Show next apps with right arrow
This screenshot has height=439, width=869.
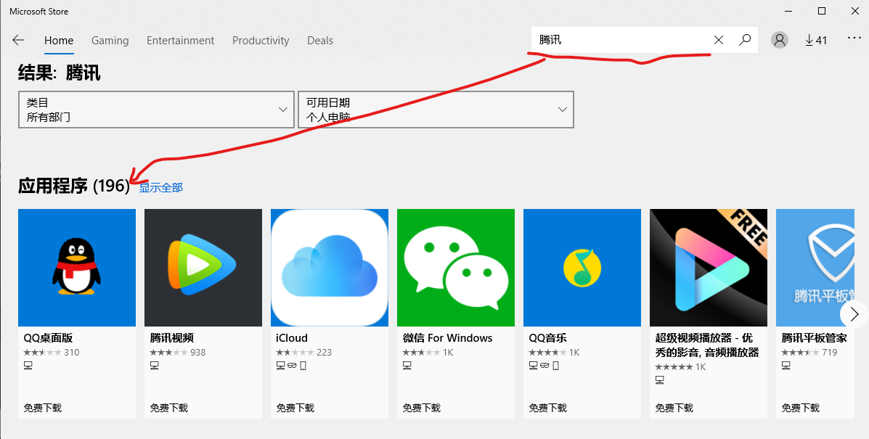(854, 314)
